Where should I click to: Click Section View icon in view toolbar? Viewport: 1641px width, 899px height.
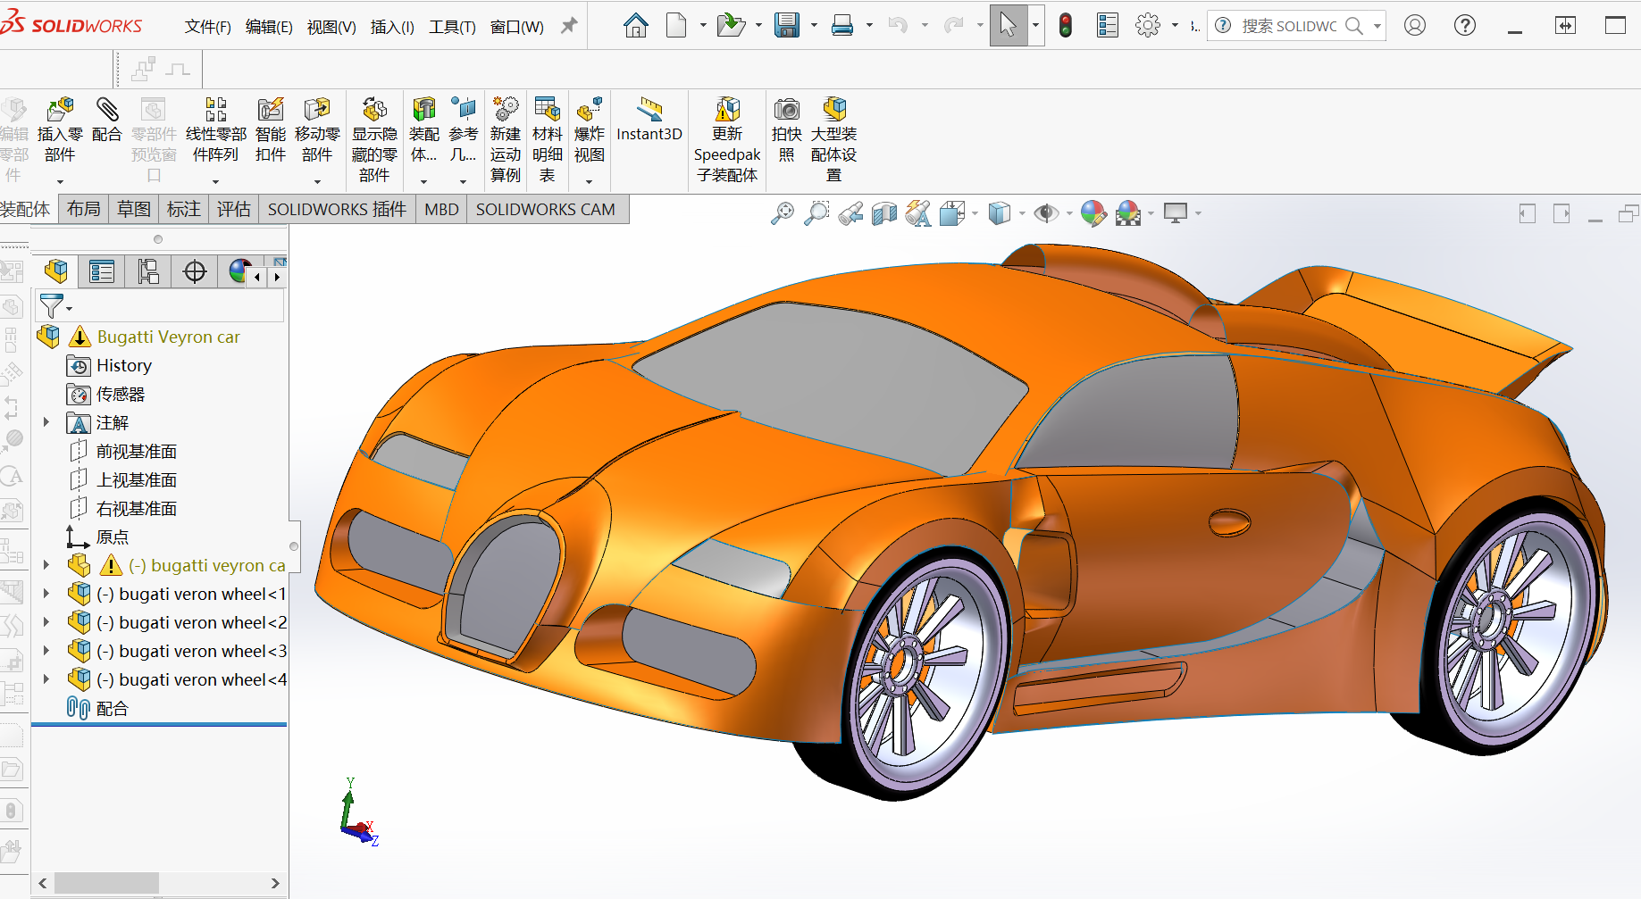[884, 213]
